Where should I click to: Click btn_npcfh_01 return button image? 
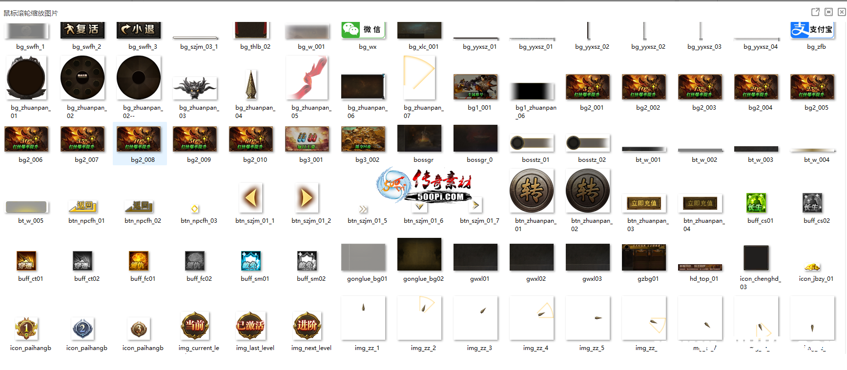pos(83,206)
